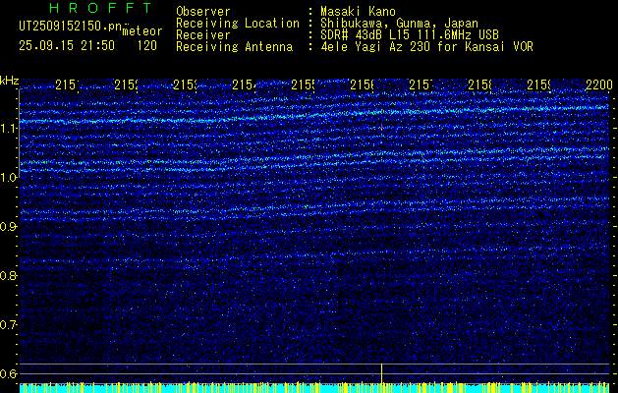The image size is (618, 393).
Task: Click the 'Observer' label
Action: (x=203, y=11)
